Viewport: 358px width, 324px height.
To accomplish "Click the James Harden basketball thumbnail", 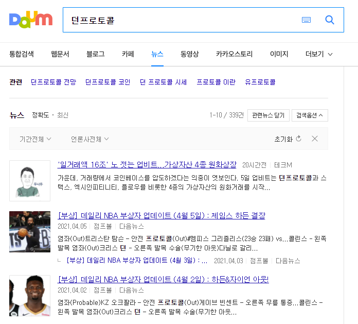I will coord(30,232).
